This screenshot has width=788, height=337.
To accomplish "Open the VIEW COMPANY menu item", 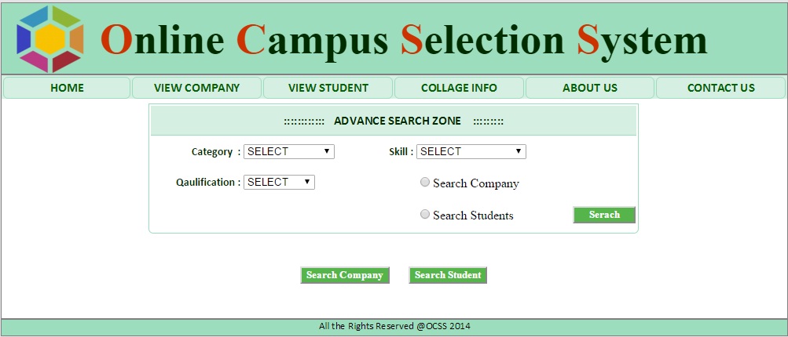I will pos(196,88).
